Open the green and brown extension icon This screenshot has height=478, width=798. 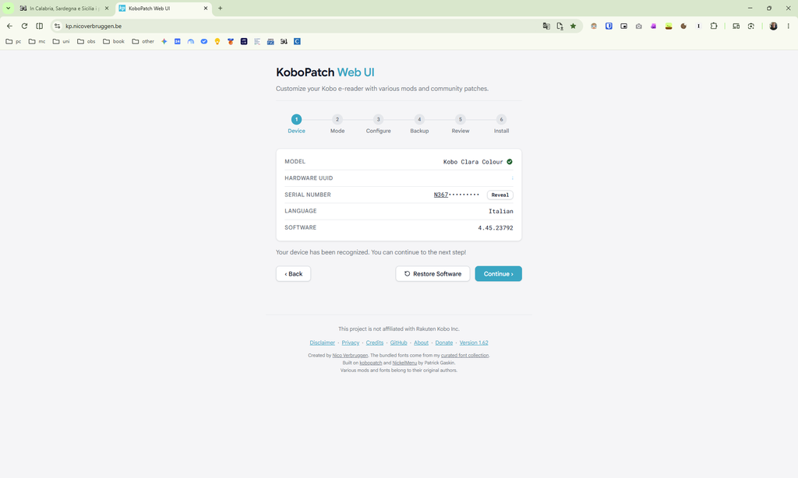tap(669, 26)
